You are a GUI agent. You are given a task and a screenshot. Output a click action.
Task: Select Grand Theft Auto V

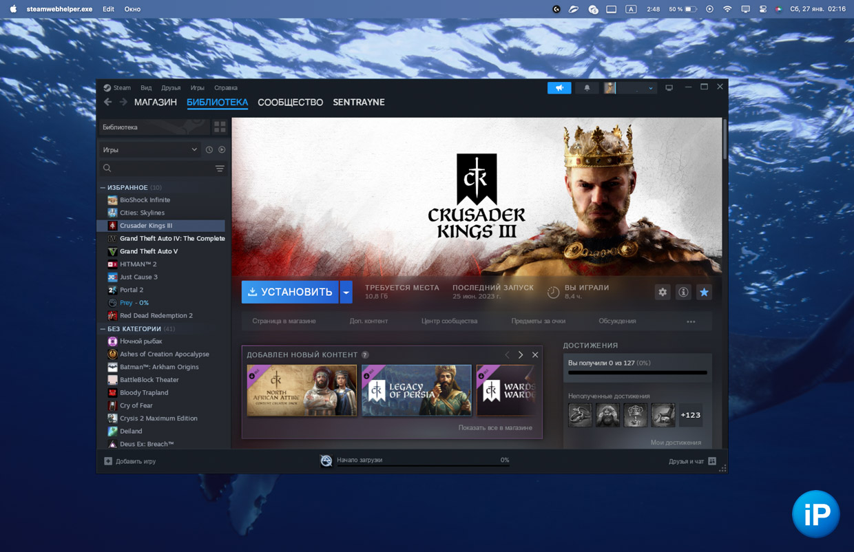tap(162, 251)
